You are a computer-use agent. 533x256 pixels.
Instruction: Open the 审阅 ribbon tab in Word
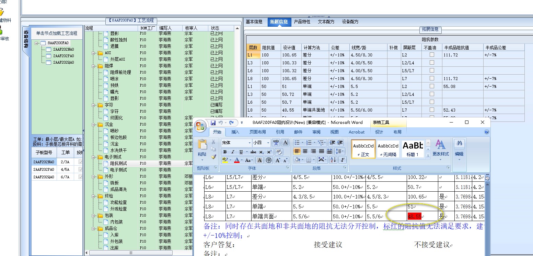click(316, 132)
